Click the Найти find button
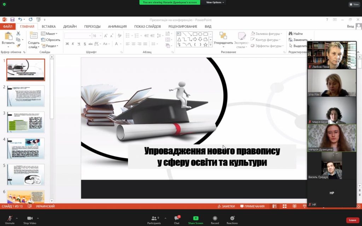The height and width of the screenshot is (226, 362). pyautogui.click(x=296, y=34)
